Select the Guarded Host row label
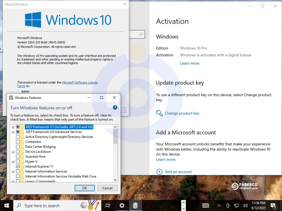This screenshot has height=211, width=282. tap(36, 156)
